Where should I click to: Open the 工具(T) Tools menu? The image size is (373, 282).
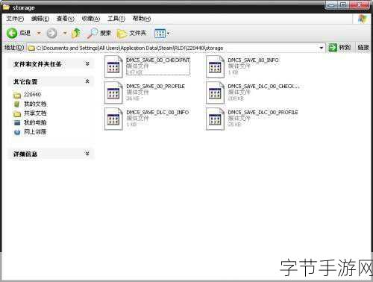(x=116, y=19)
